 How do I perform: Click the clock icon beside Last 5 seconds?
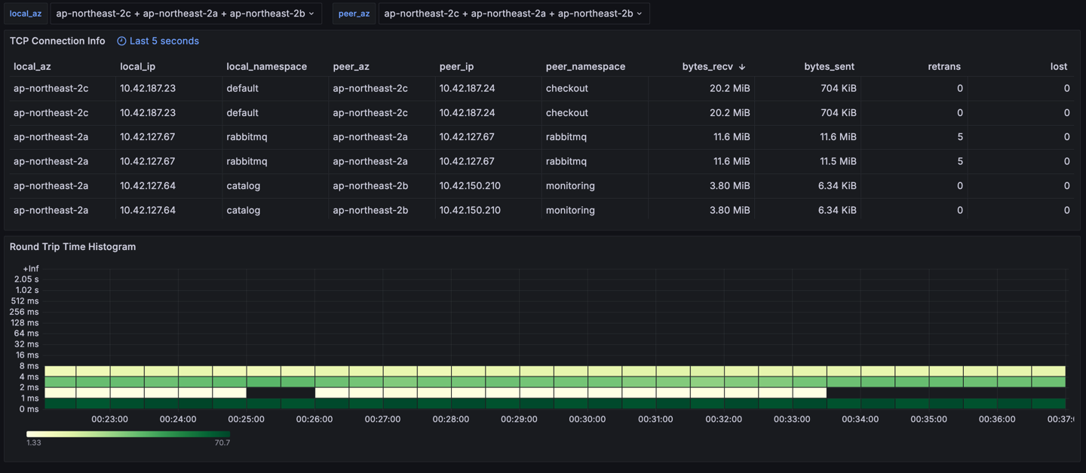(x=121, y=41)
